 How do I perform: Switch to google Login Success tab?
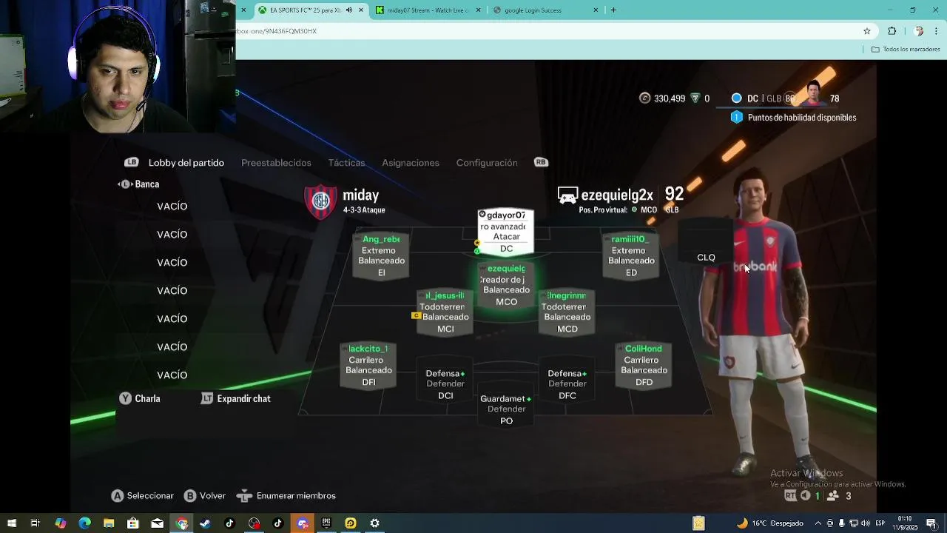546,10
